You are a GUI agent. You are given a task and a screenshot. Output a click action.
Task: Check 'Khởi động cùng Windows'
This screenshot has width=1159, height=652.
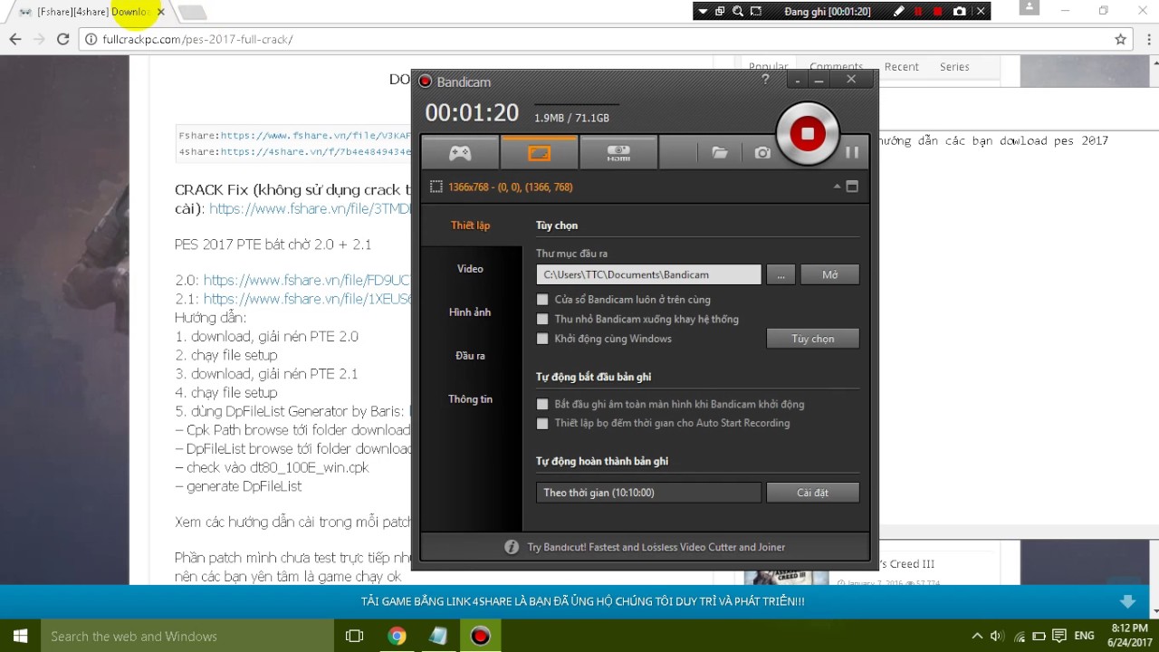[541, 338]
